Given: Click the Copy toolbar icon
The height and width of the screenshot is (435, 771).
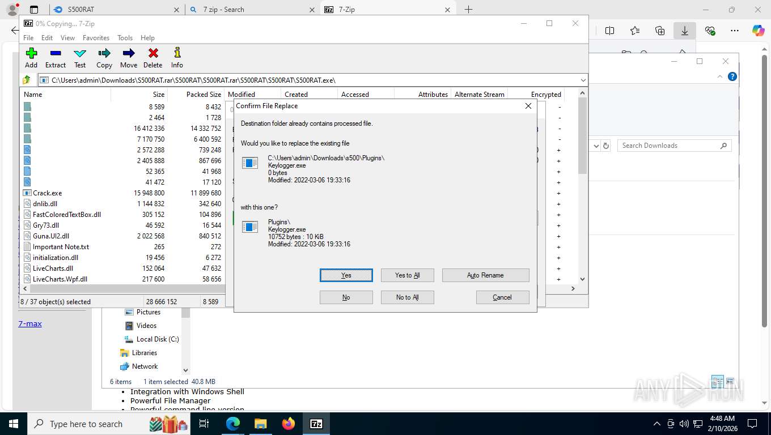Looking at the screenshot, I should point(104,53).
